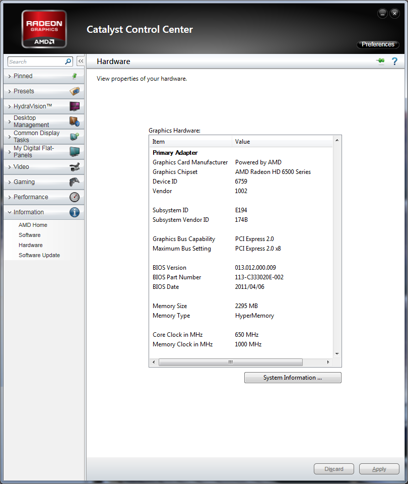Click the Performance gauge icon
The image size is (408, 484).
75,197
